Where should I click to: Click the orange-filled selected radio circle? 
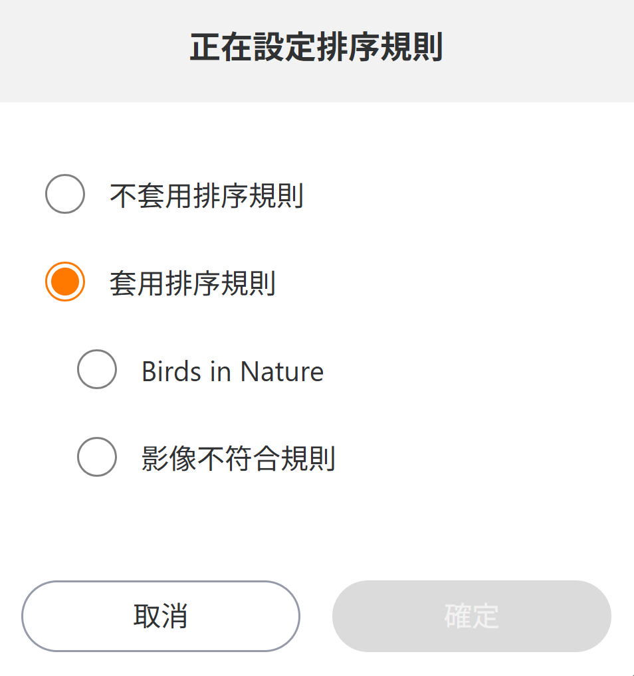point(65,282)
